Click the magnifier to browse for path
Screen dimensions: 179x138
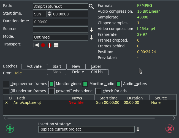[91, 6]
